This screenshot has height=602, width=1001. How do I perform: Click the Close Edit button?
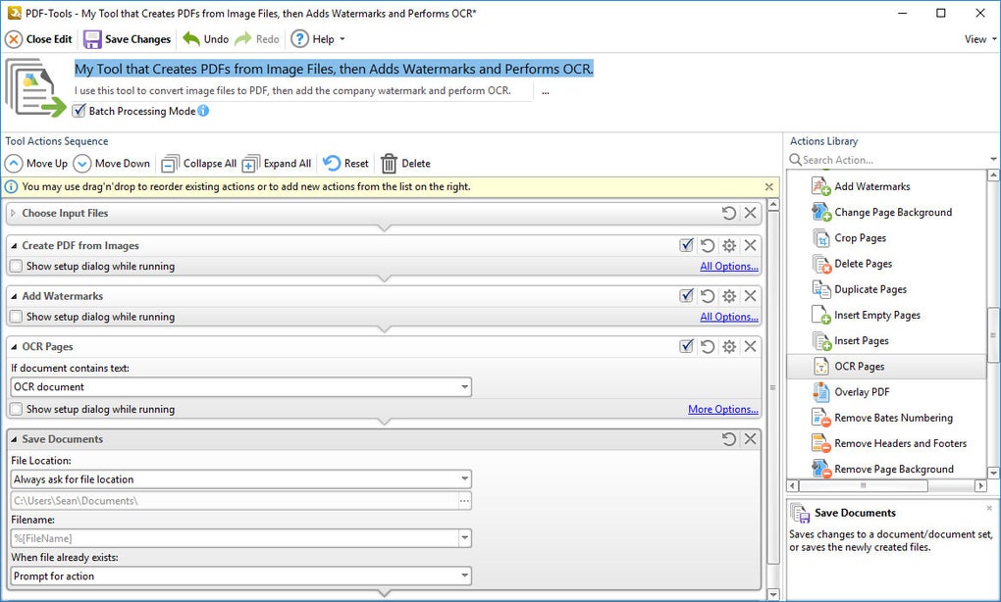38,39
